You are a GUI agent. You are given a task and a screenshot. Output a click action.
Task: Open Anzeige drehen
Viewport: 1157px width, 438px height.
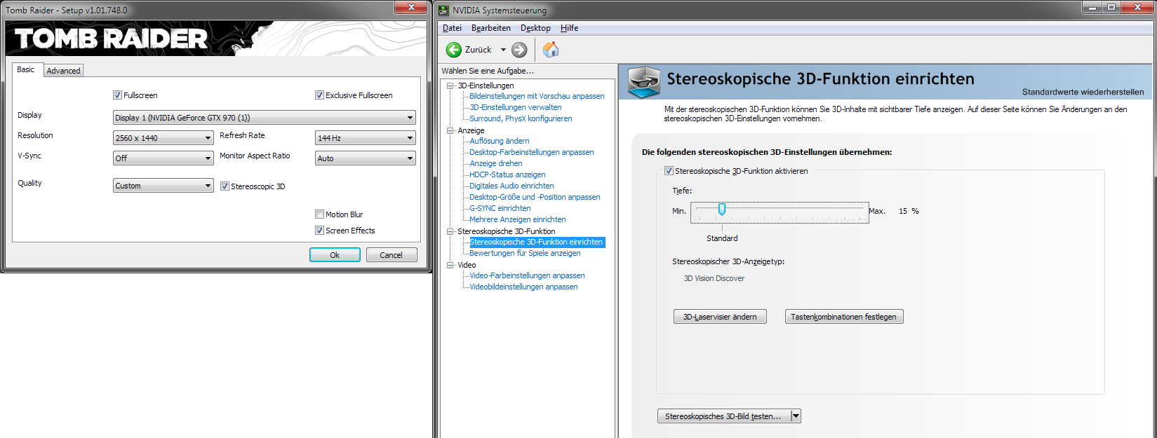coord(496,163)
